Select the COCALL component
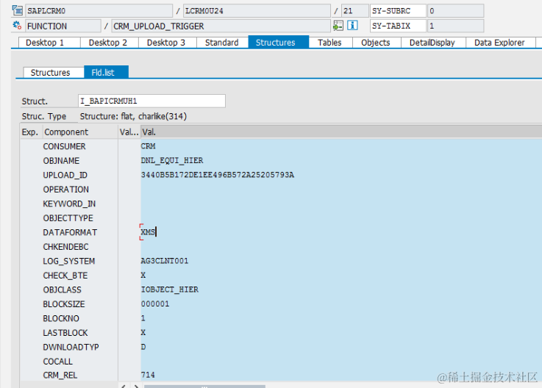The width and height of the screenshot is (542, 388). pos(57,362)
